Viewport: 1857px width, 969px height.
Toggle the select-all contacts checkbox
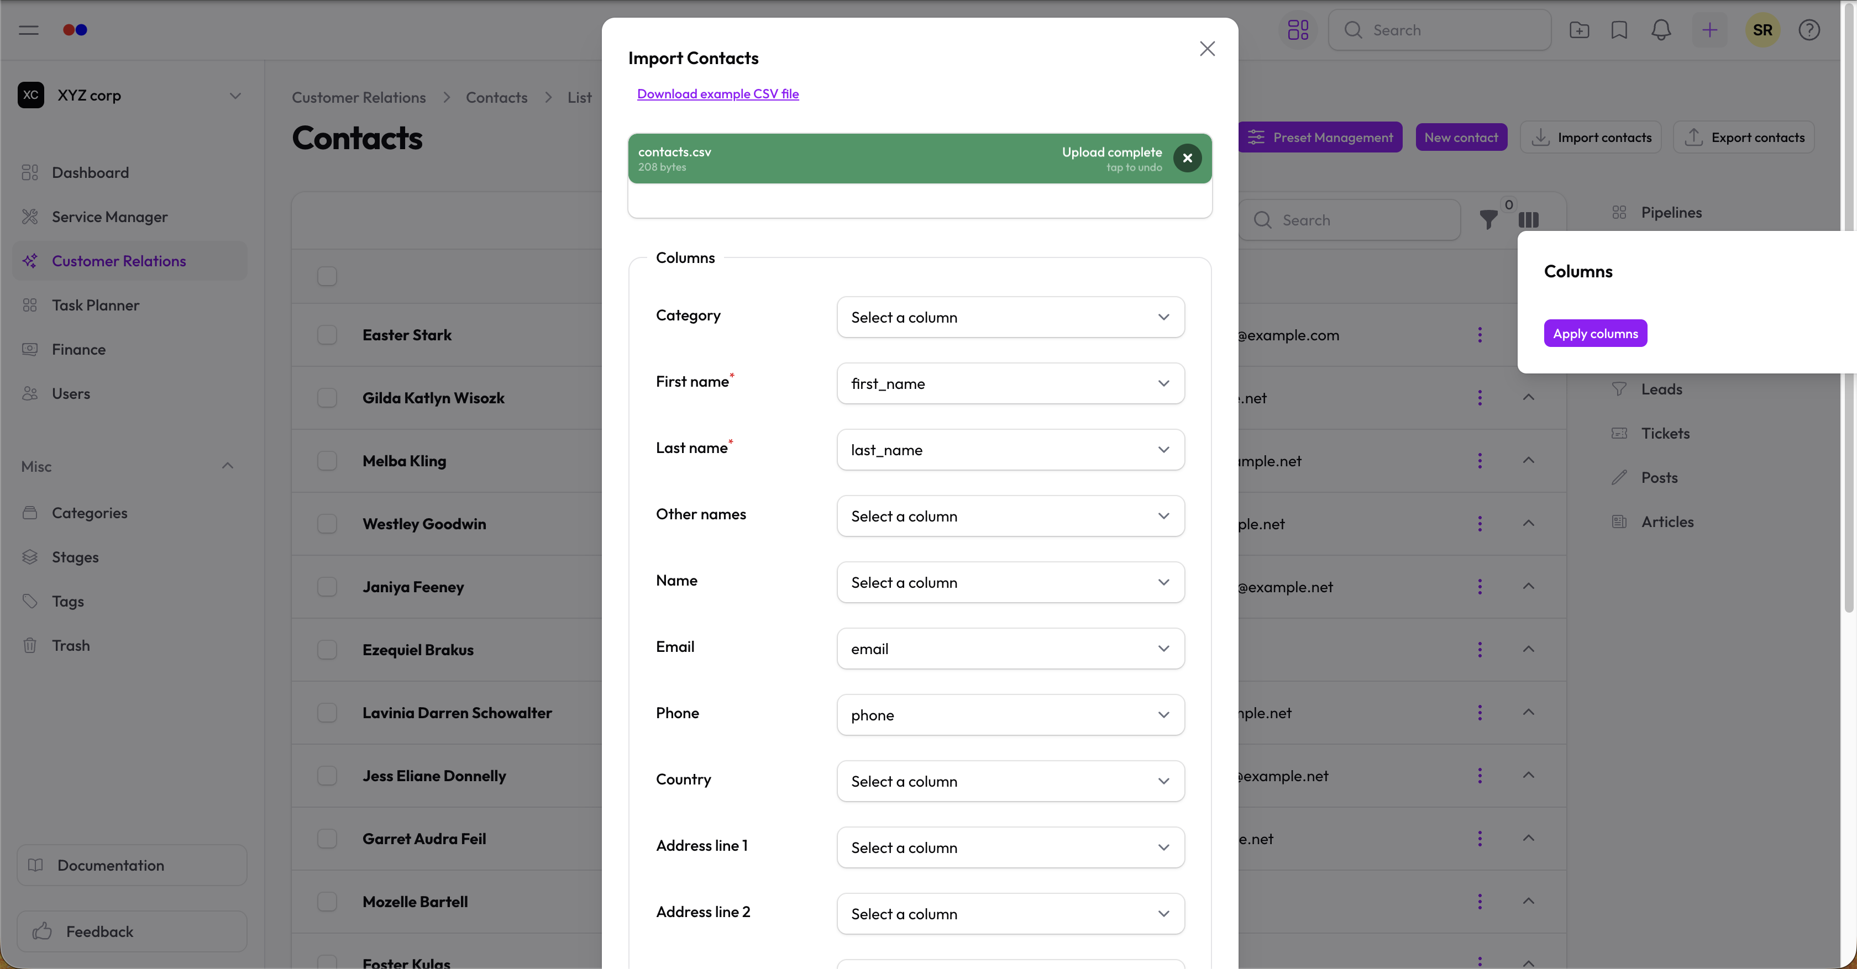coord(327,276)
